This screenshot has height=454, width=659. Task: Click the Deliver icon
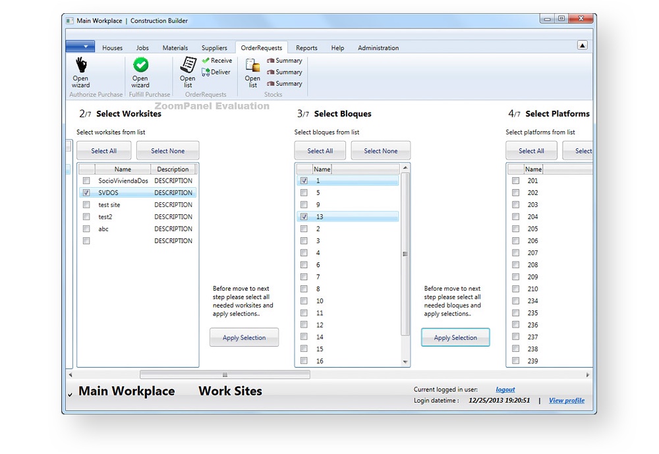216,72
